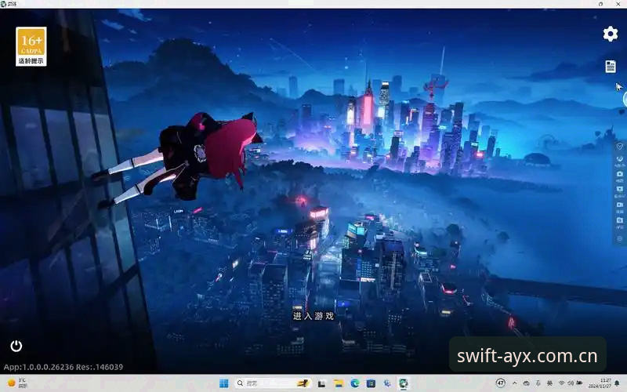
Task: Switch the 英 input method indicator
Action: pos(550,383)
